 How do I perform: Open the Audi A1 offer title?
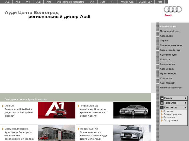coord(10,106)
